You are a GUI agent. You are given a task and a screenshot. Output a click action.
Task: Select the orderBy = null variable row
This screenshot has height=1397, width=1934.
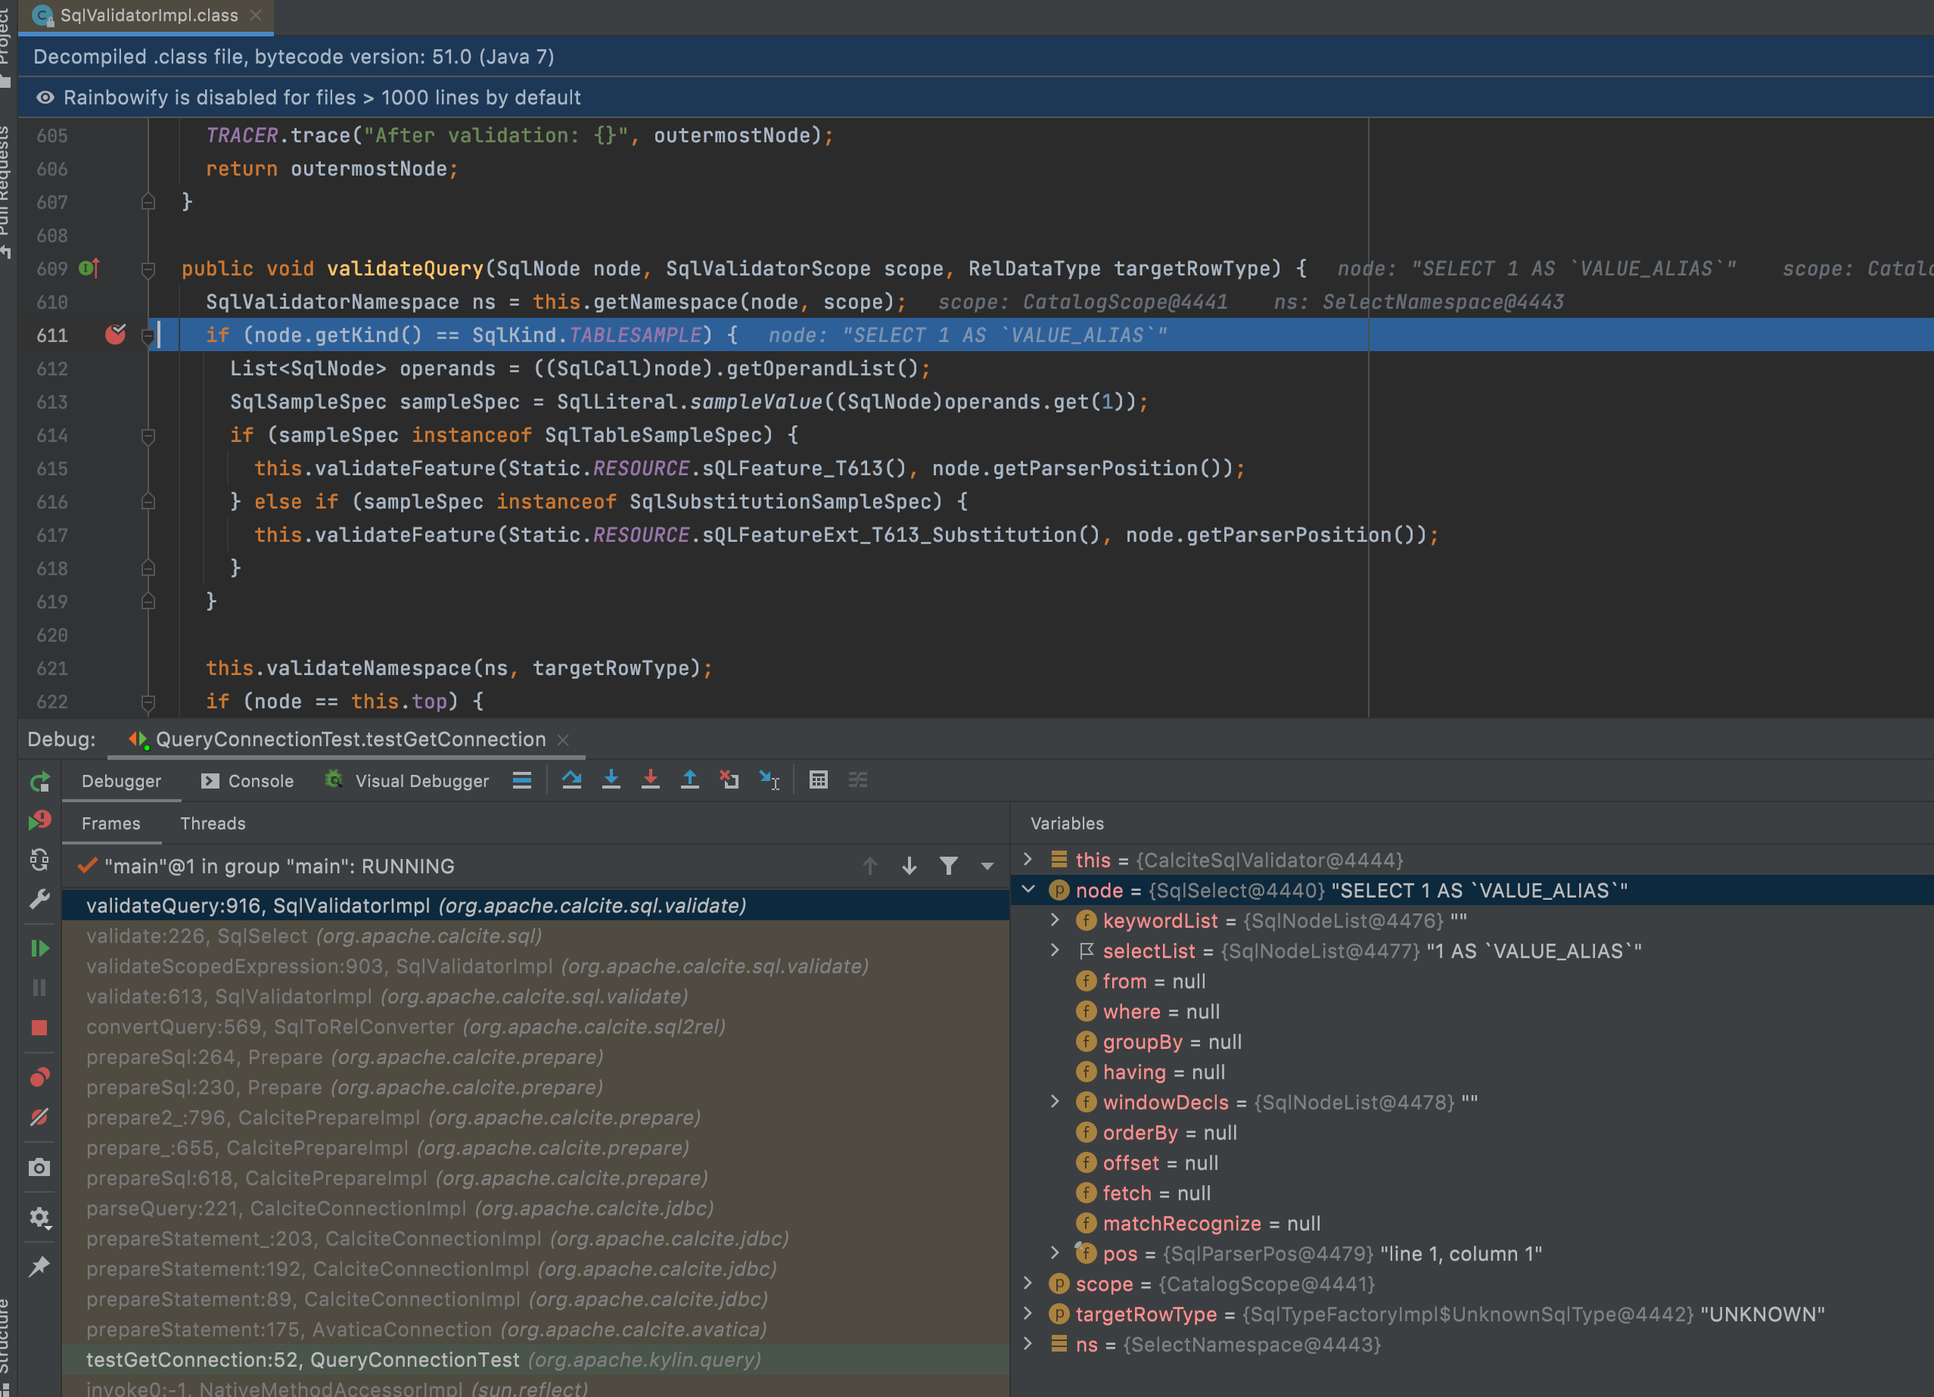tap(1472, 1133)
